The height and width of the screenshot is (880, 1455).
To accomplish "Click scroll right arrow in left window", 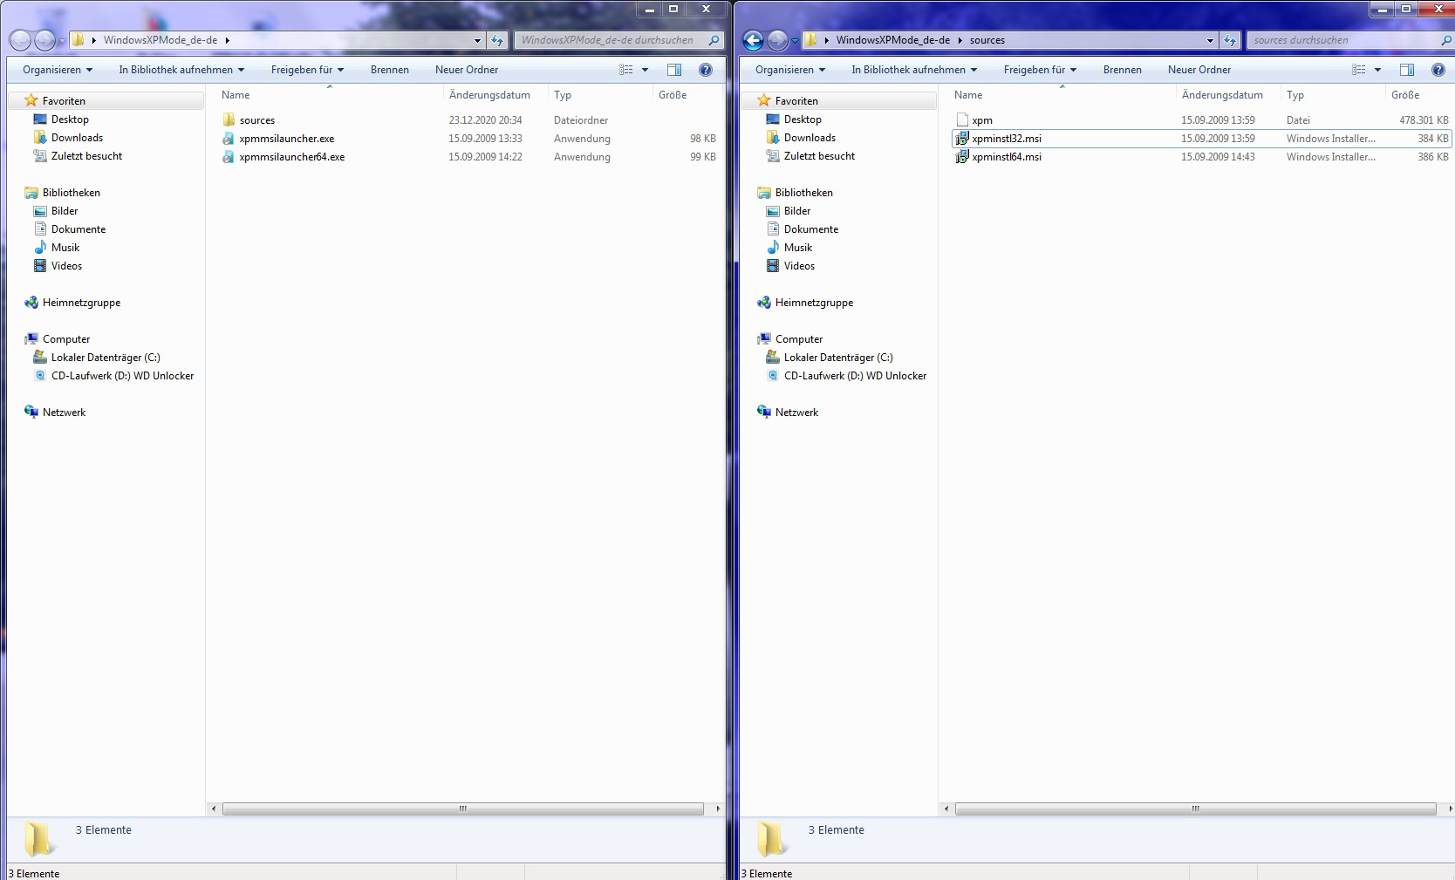I will click(x=718, y=808).
